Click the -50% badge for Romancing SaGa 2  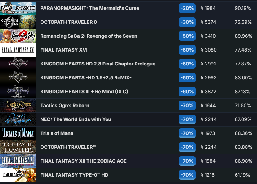click(x=187, y=36)
